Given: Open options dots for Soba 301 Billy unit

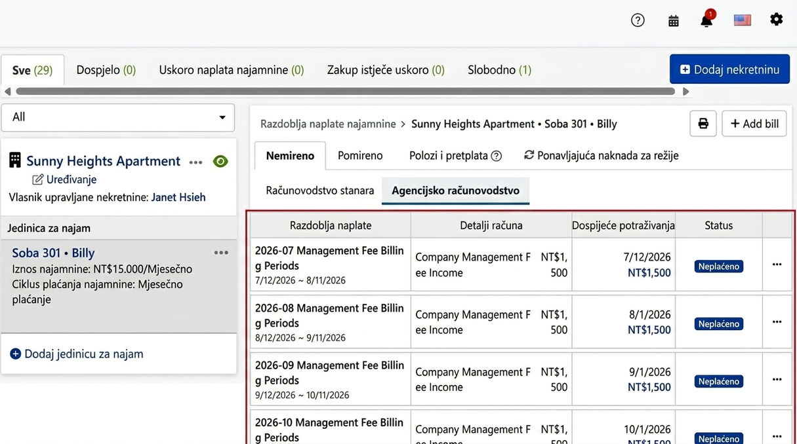Looking at the screenshot, I should pyautogui.click(x=221, y=253).
